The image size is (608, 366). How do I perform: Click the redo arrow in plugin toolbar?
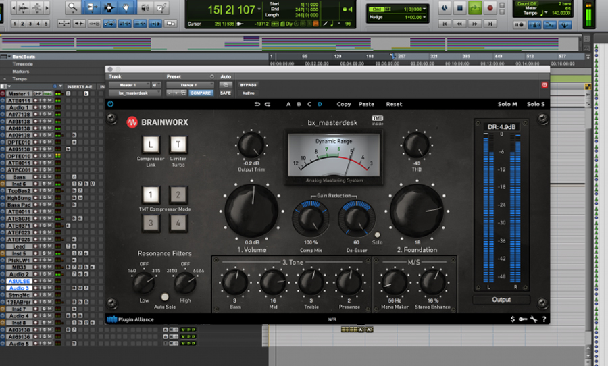pos(268,104)
